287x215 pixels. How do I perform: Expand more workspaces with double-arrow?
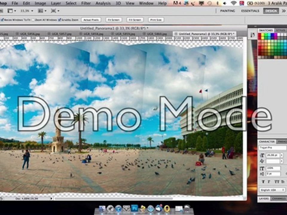(x=283, y=11)
